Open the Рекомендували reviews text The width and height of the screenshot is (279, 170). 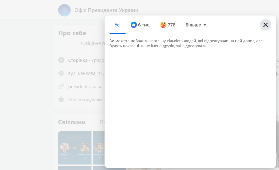[86, 100]
